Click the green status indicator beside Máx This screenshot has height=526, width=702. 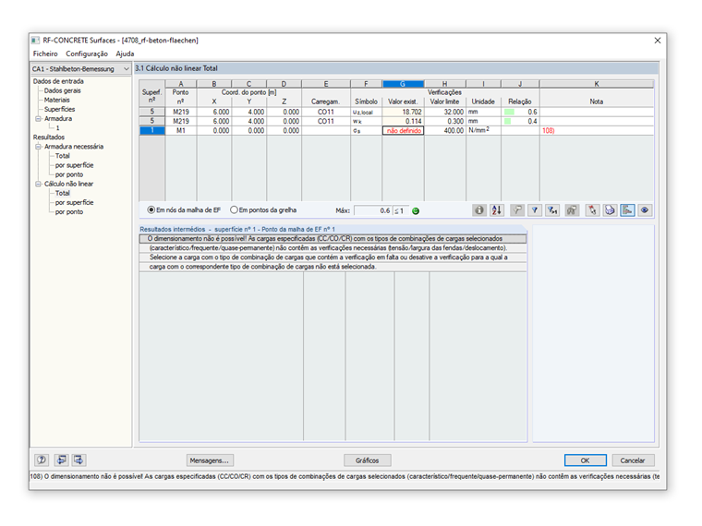[x=416, y=211]
